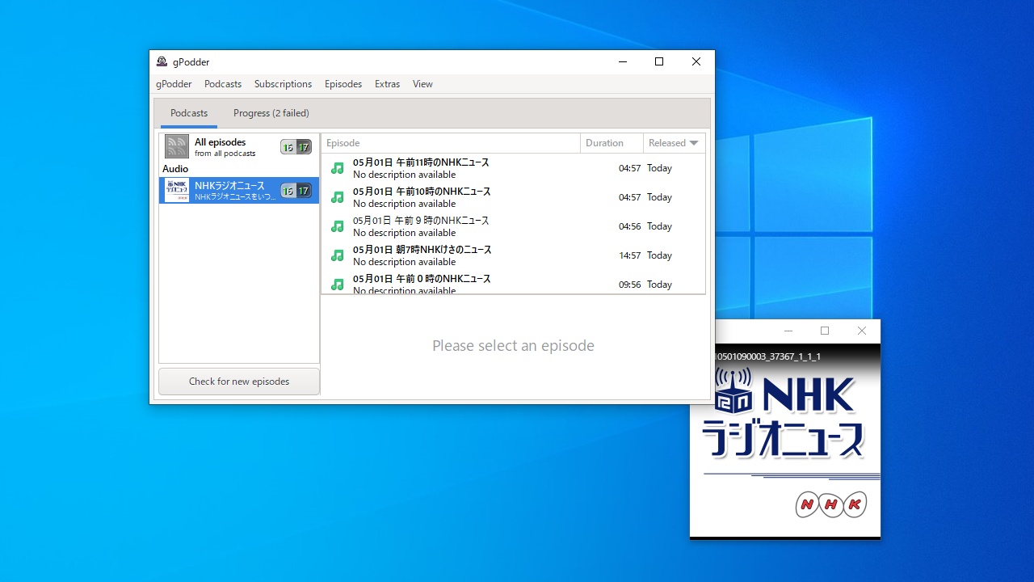Sort by the Episode column header
1034x582 pixels.
click(x=451, y=143)
